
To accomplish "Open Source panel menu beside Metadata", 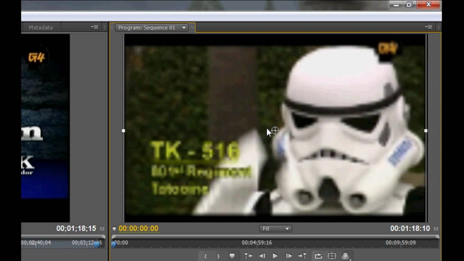I will coord(94,27).
